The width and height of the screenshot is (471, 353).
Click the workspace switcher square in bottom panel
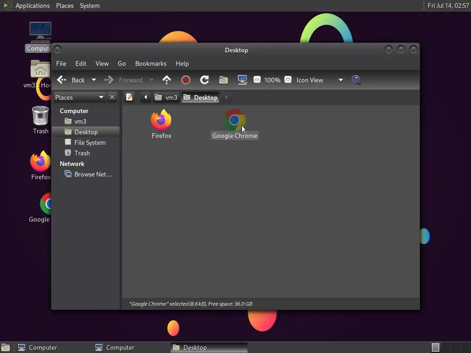[436, 347]
